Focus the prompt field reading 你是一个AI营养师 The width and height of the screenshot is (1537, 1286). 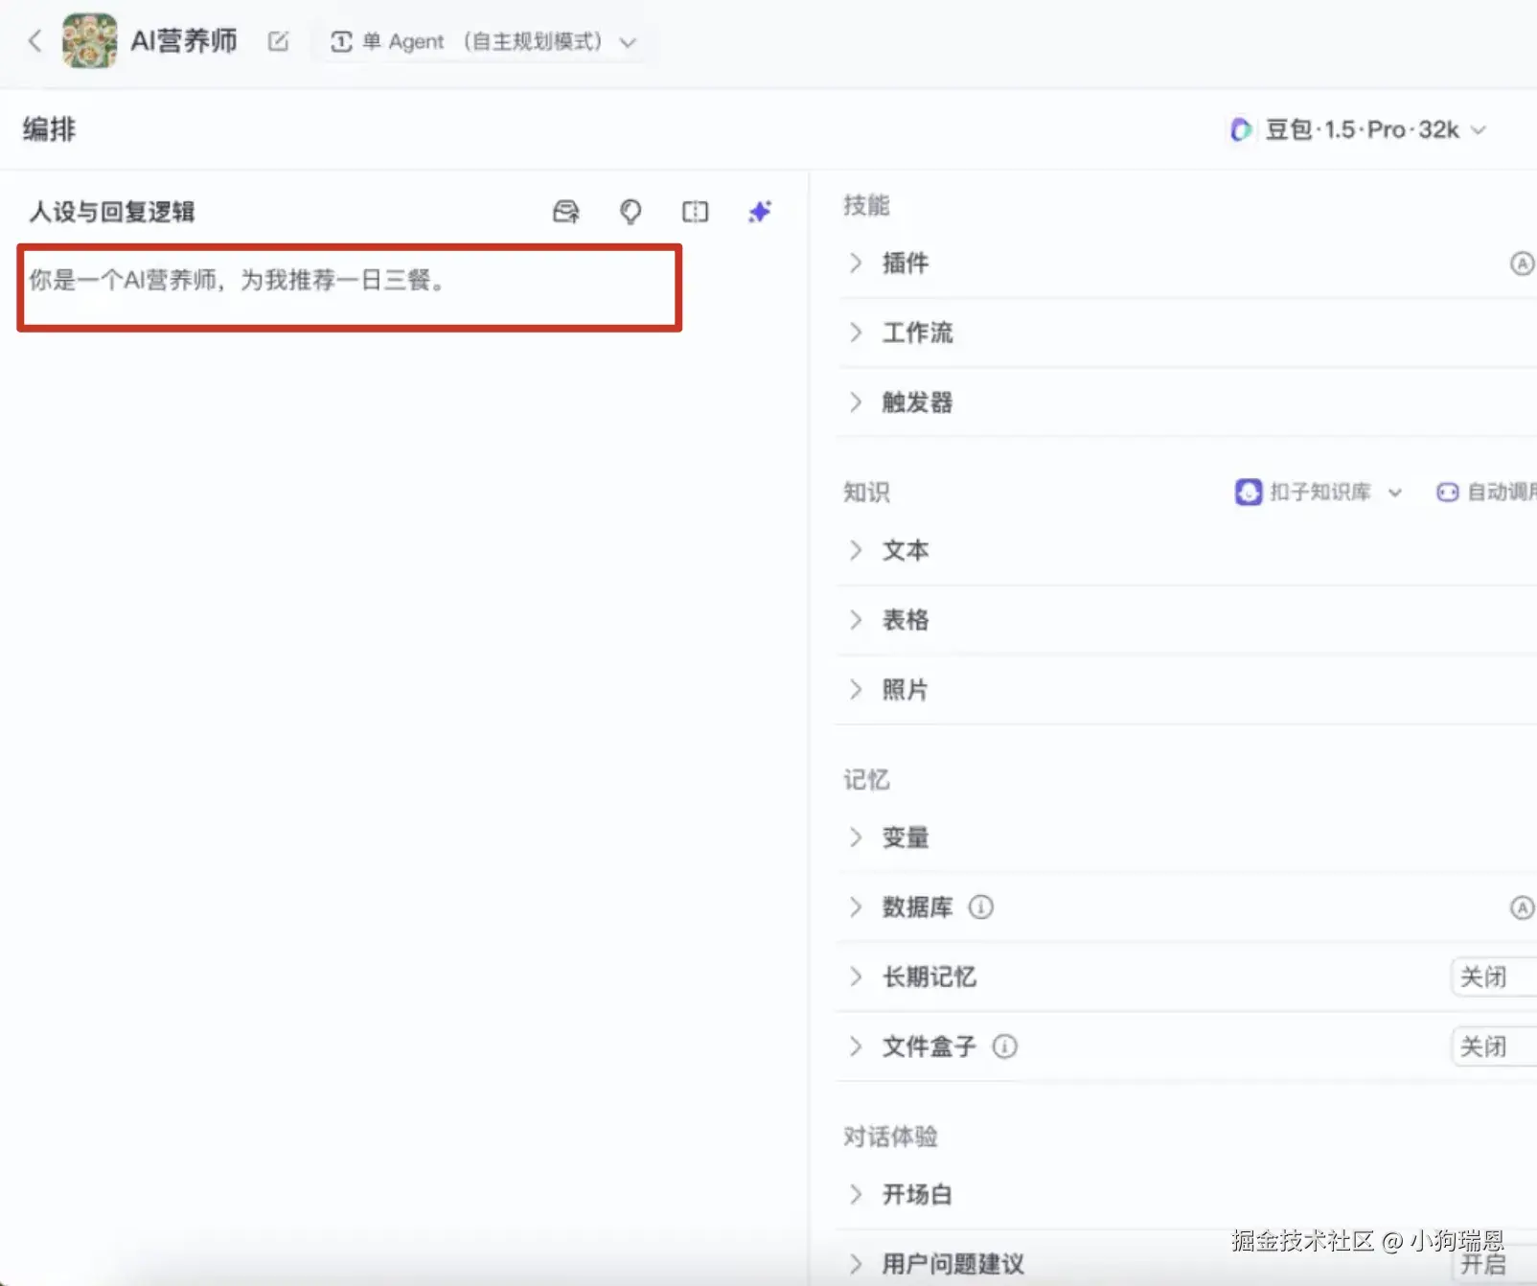tap(349, 287)
